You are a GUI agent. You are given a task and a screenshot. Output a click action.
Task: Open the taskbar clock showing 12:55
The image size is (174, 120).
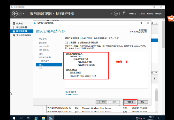coord(151,118)
